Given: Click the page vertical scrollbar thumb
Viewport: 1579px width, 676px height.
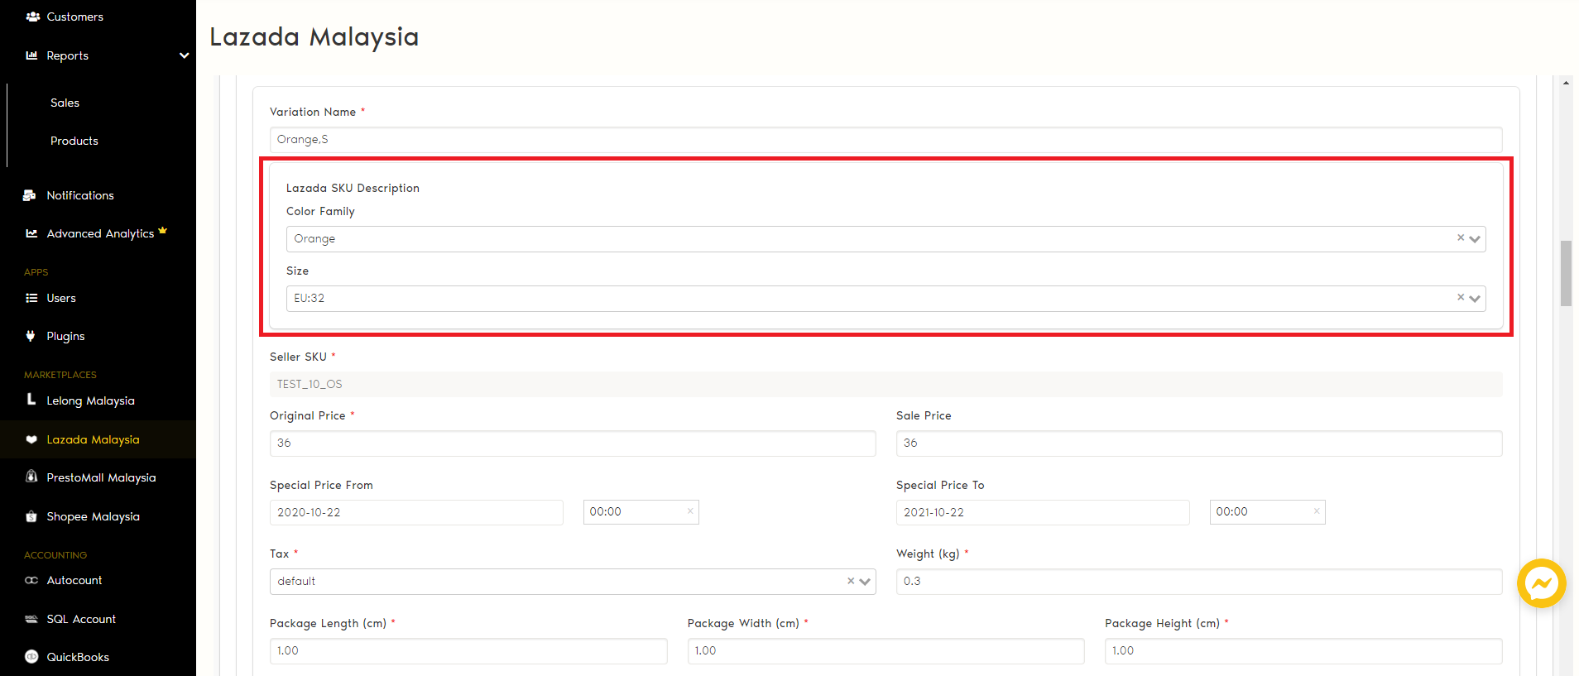Looking at the screenshot, I should [x=1566, y=273].
